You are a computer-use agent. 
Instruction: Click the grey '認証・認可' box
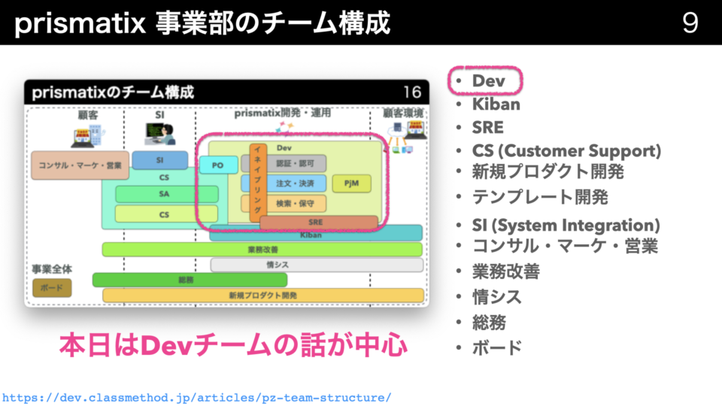pos(295,163)
